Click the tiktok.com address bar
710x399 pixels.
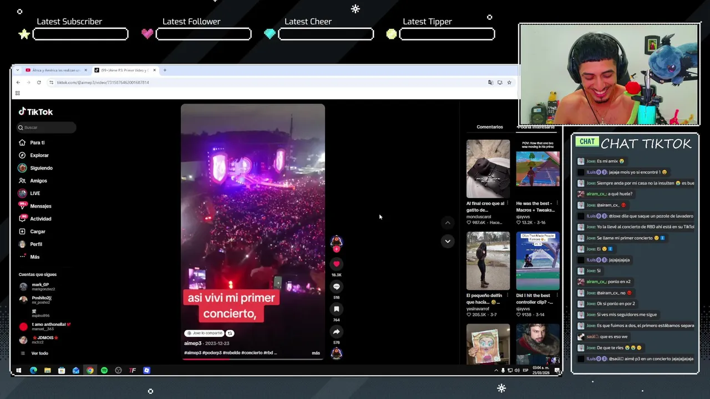(266, 83)
